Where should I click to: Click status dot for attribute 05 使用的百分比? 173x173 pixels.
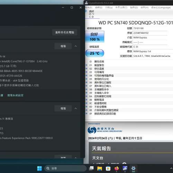point(86,79)
